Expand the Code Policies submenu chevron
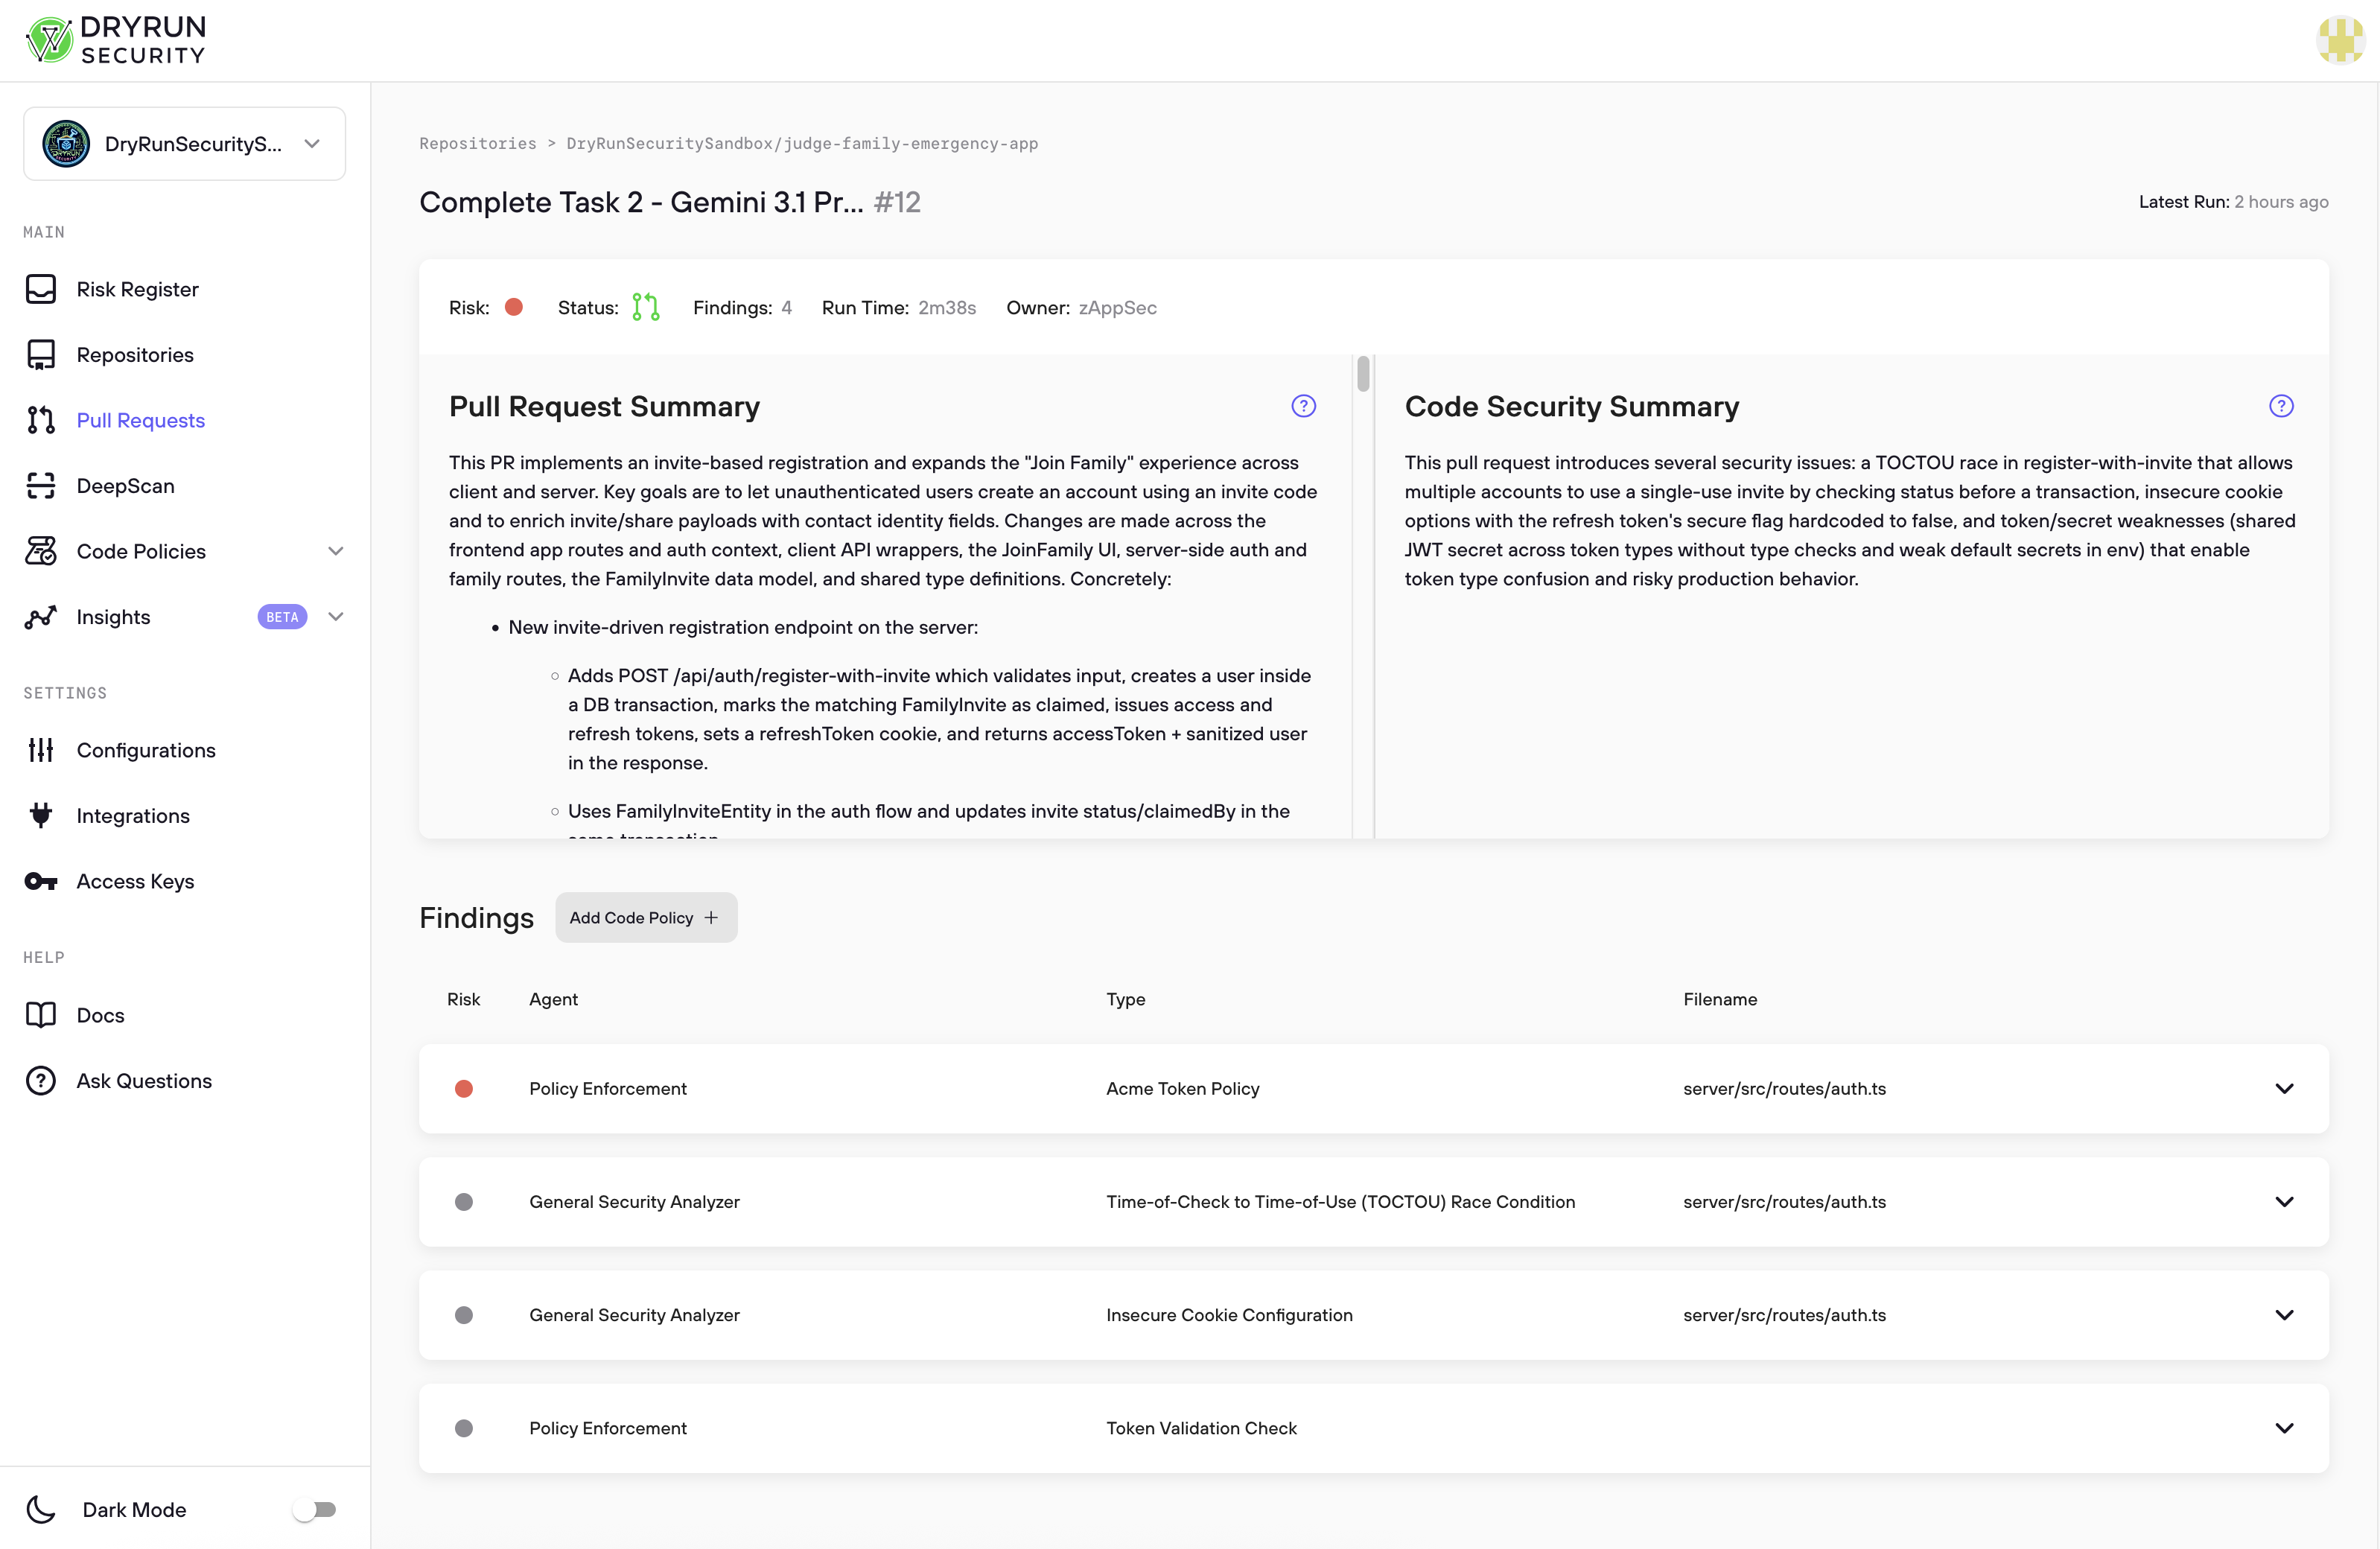 coord(336,551)
